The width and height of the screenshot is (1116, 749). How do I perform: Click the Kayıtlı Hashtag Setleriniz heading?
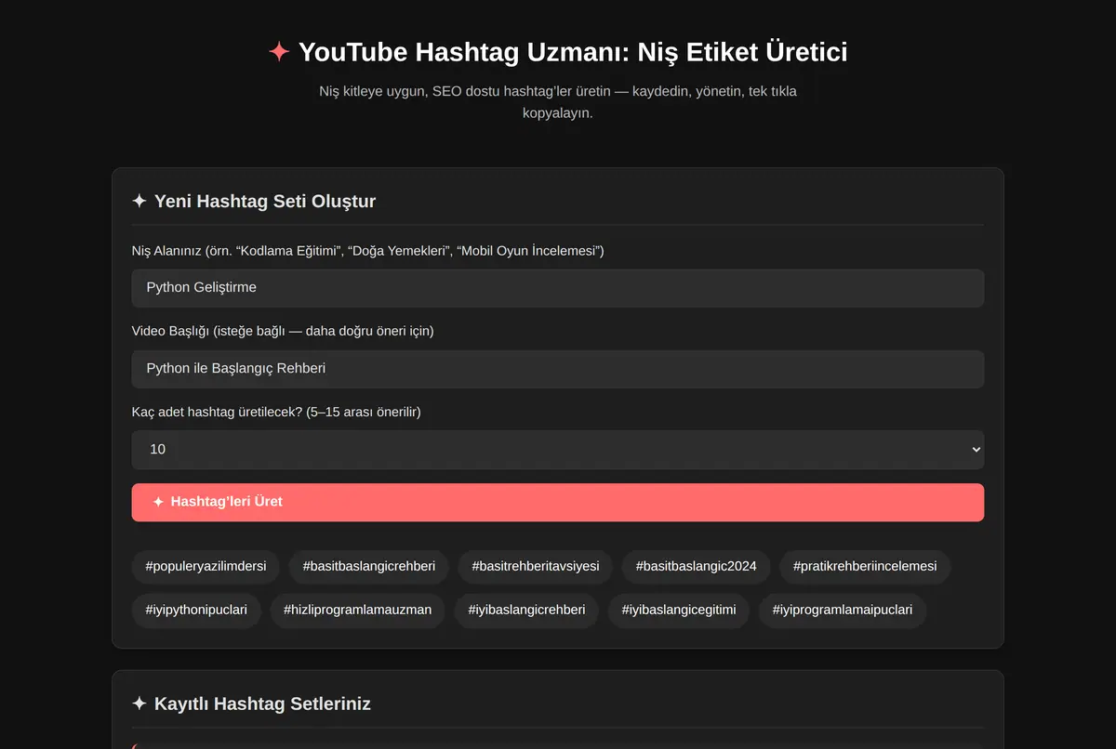pyautogui.click(x=262, y=704)
